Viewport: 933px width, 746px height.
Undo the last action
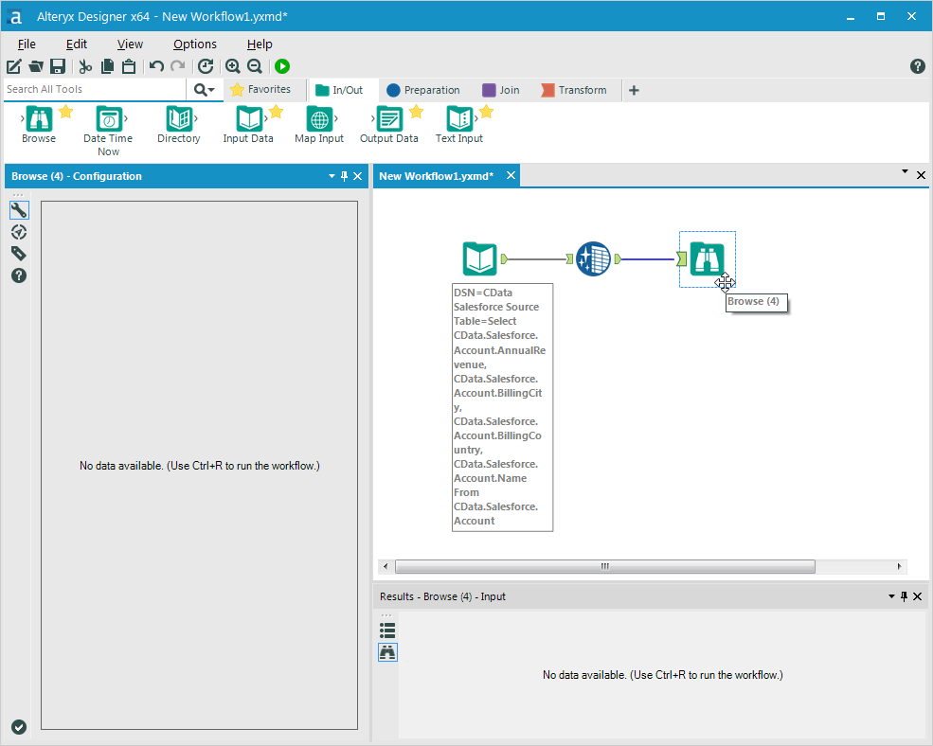pos(156,66)
